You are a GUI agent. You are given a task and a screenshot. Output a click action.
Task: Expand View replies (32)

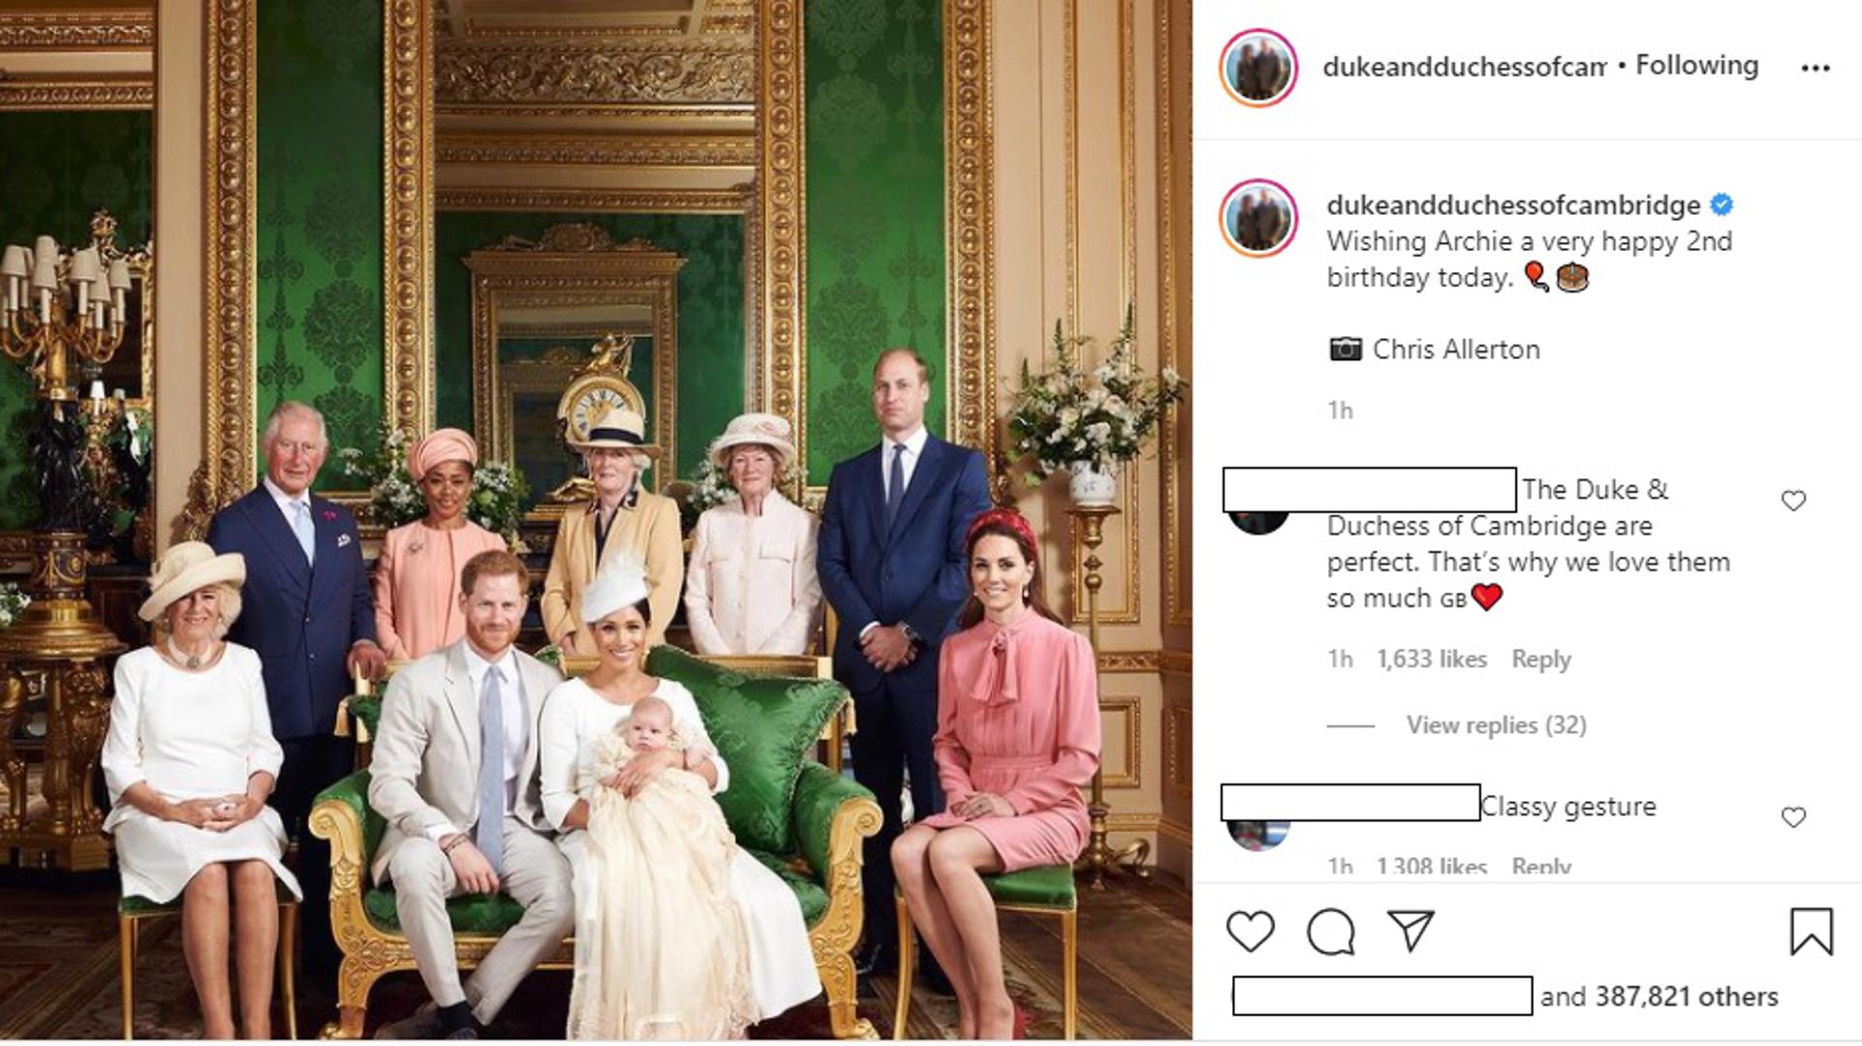[x=1496, y=725]
